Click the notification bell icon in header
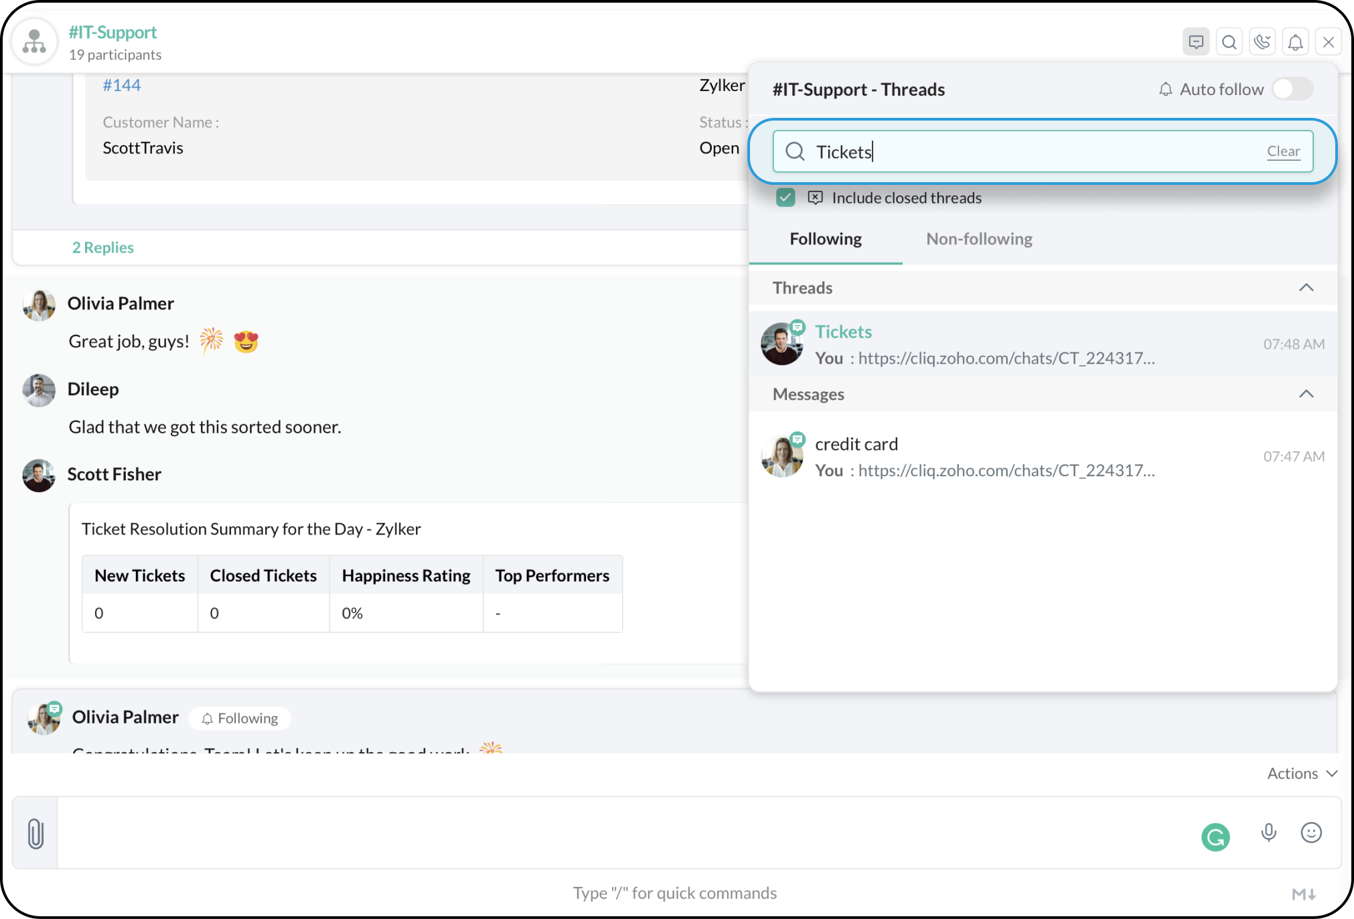The width and height of the screenshot is (1354, 919). pyautogui.click(x=1295, y=42)
